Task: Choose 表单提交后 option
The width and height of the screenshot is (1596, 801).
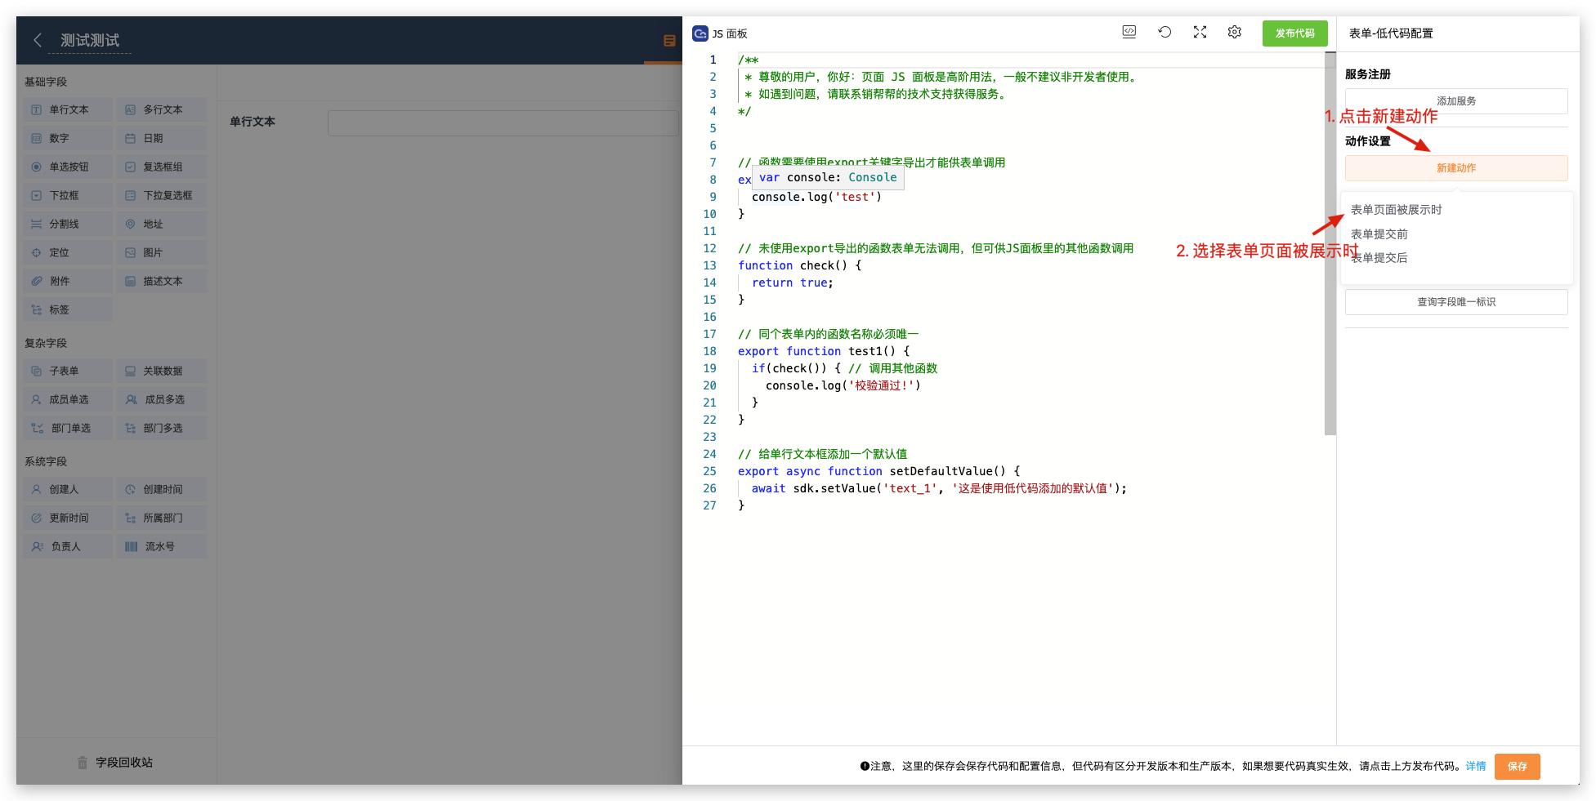Action: (1381, 258)
